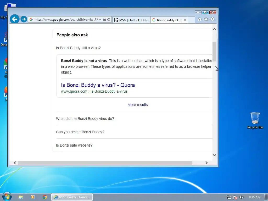Open the network status tray icon
The width and height of the screenshot is (268, 201).
click(229, 197)
